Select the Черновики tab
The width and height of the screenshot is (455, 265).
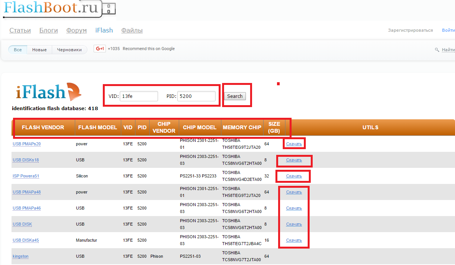pos(69,50)
